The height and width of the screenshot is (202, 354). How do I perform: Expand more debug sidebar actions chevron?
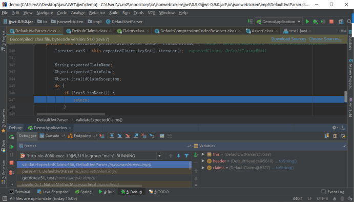click(x=11, y=184)
